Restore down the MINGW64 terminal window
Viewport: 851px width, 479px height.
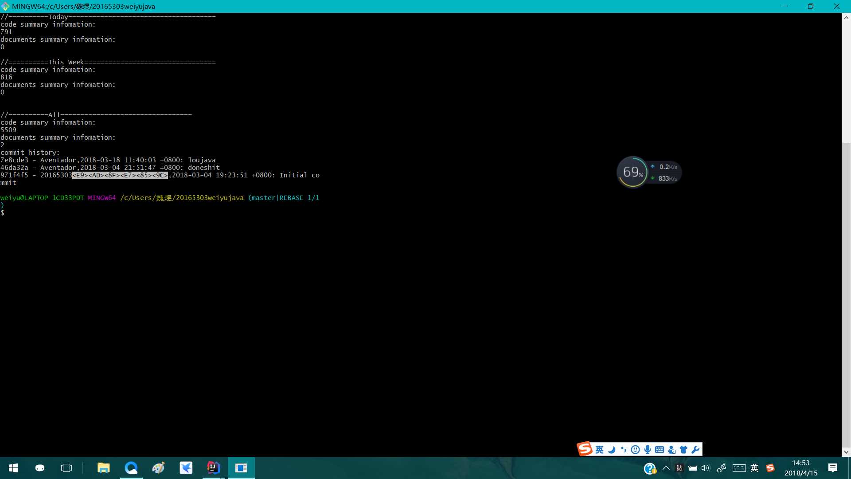tap(811, 6)
